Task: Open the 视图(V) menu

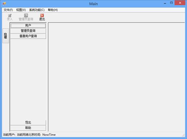Action: 21,10
